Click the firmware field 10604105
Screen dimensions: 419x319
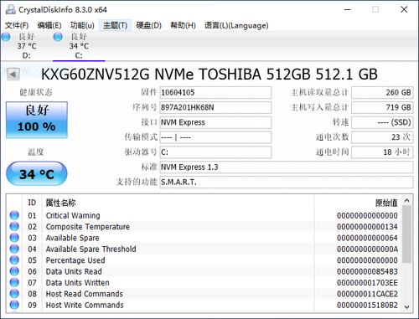coord(215,93)
